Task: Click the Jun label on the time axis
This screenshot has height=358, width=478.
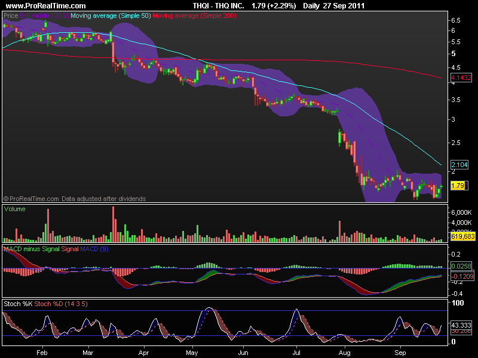Action: point(243,353)
